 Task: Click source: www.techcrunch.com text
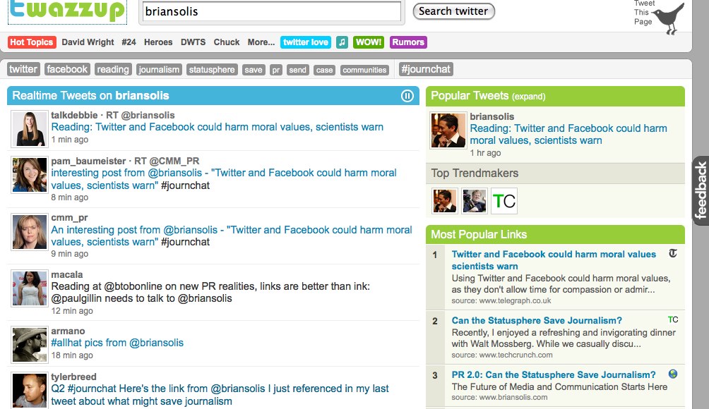click(x=502, y=355)
